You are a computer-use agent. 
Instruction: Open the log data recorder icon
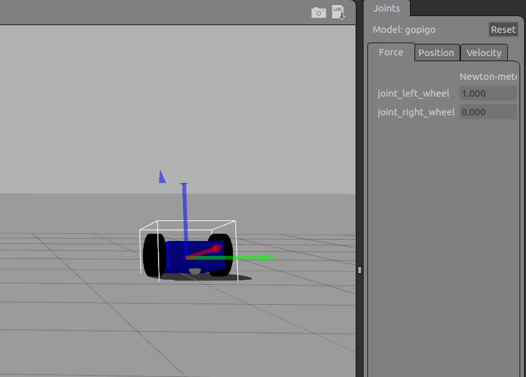338,12
